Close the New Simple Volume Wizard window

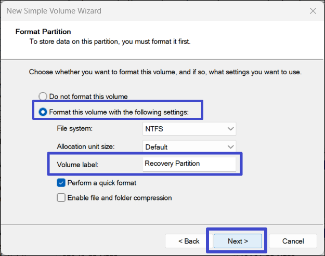313,10
